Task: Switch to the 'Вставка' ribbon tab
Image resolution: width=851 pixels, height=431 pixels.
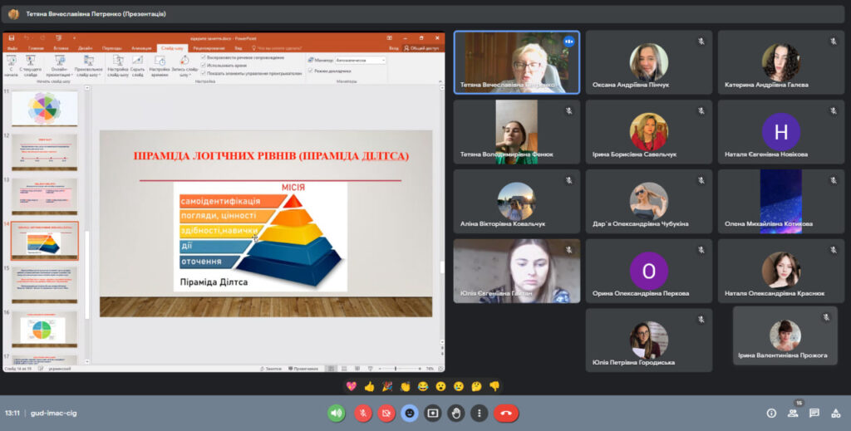Action: 60,48
